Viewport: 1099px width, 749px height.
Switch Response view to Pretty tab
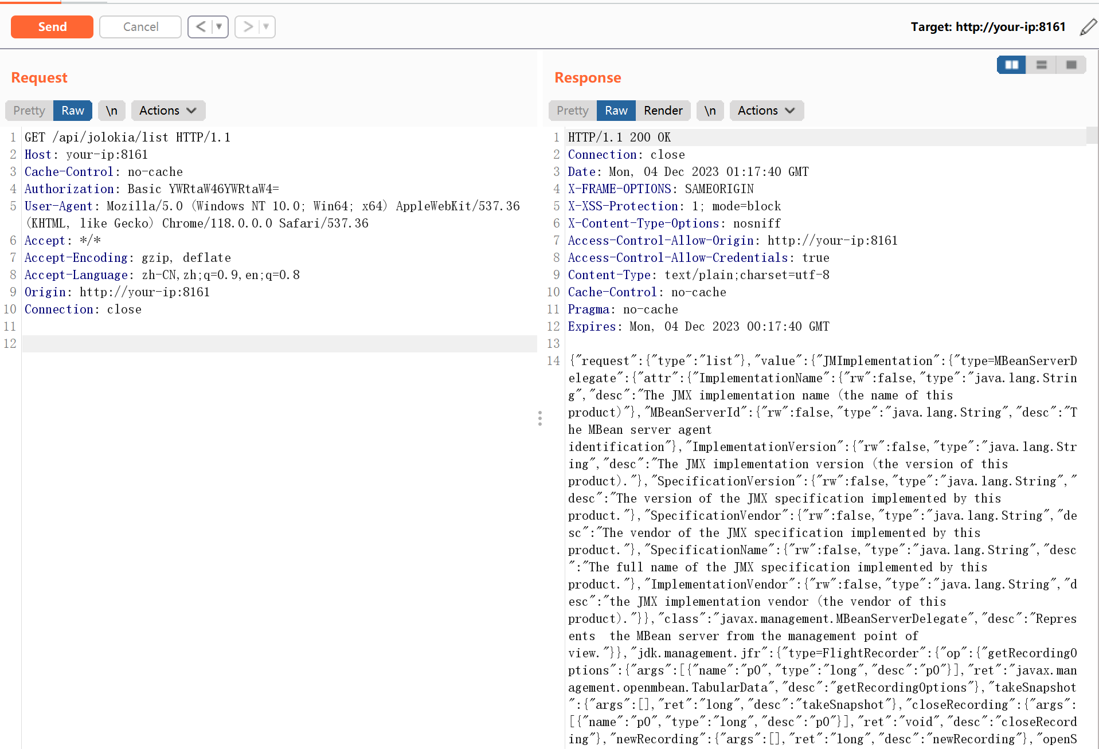(x=572, y=111)
